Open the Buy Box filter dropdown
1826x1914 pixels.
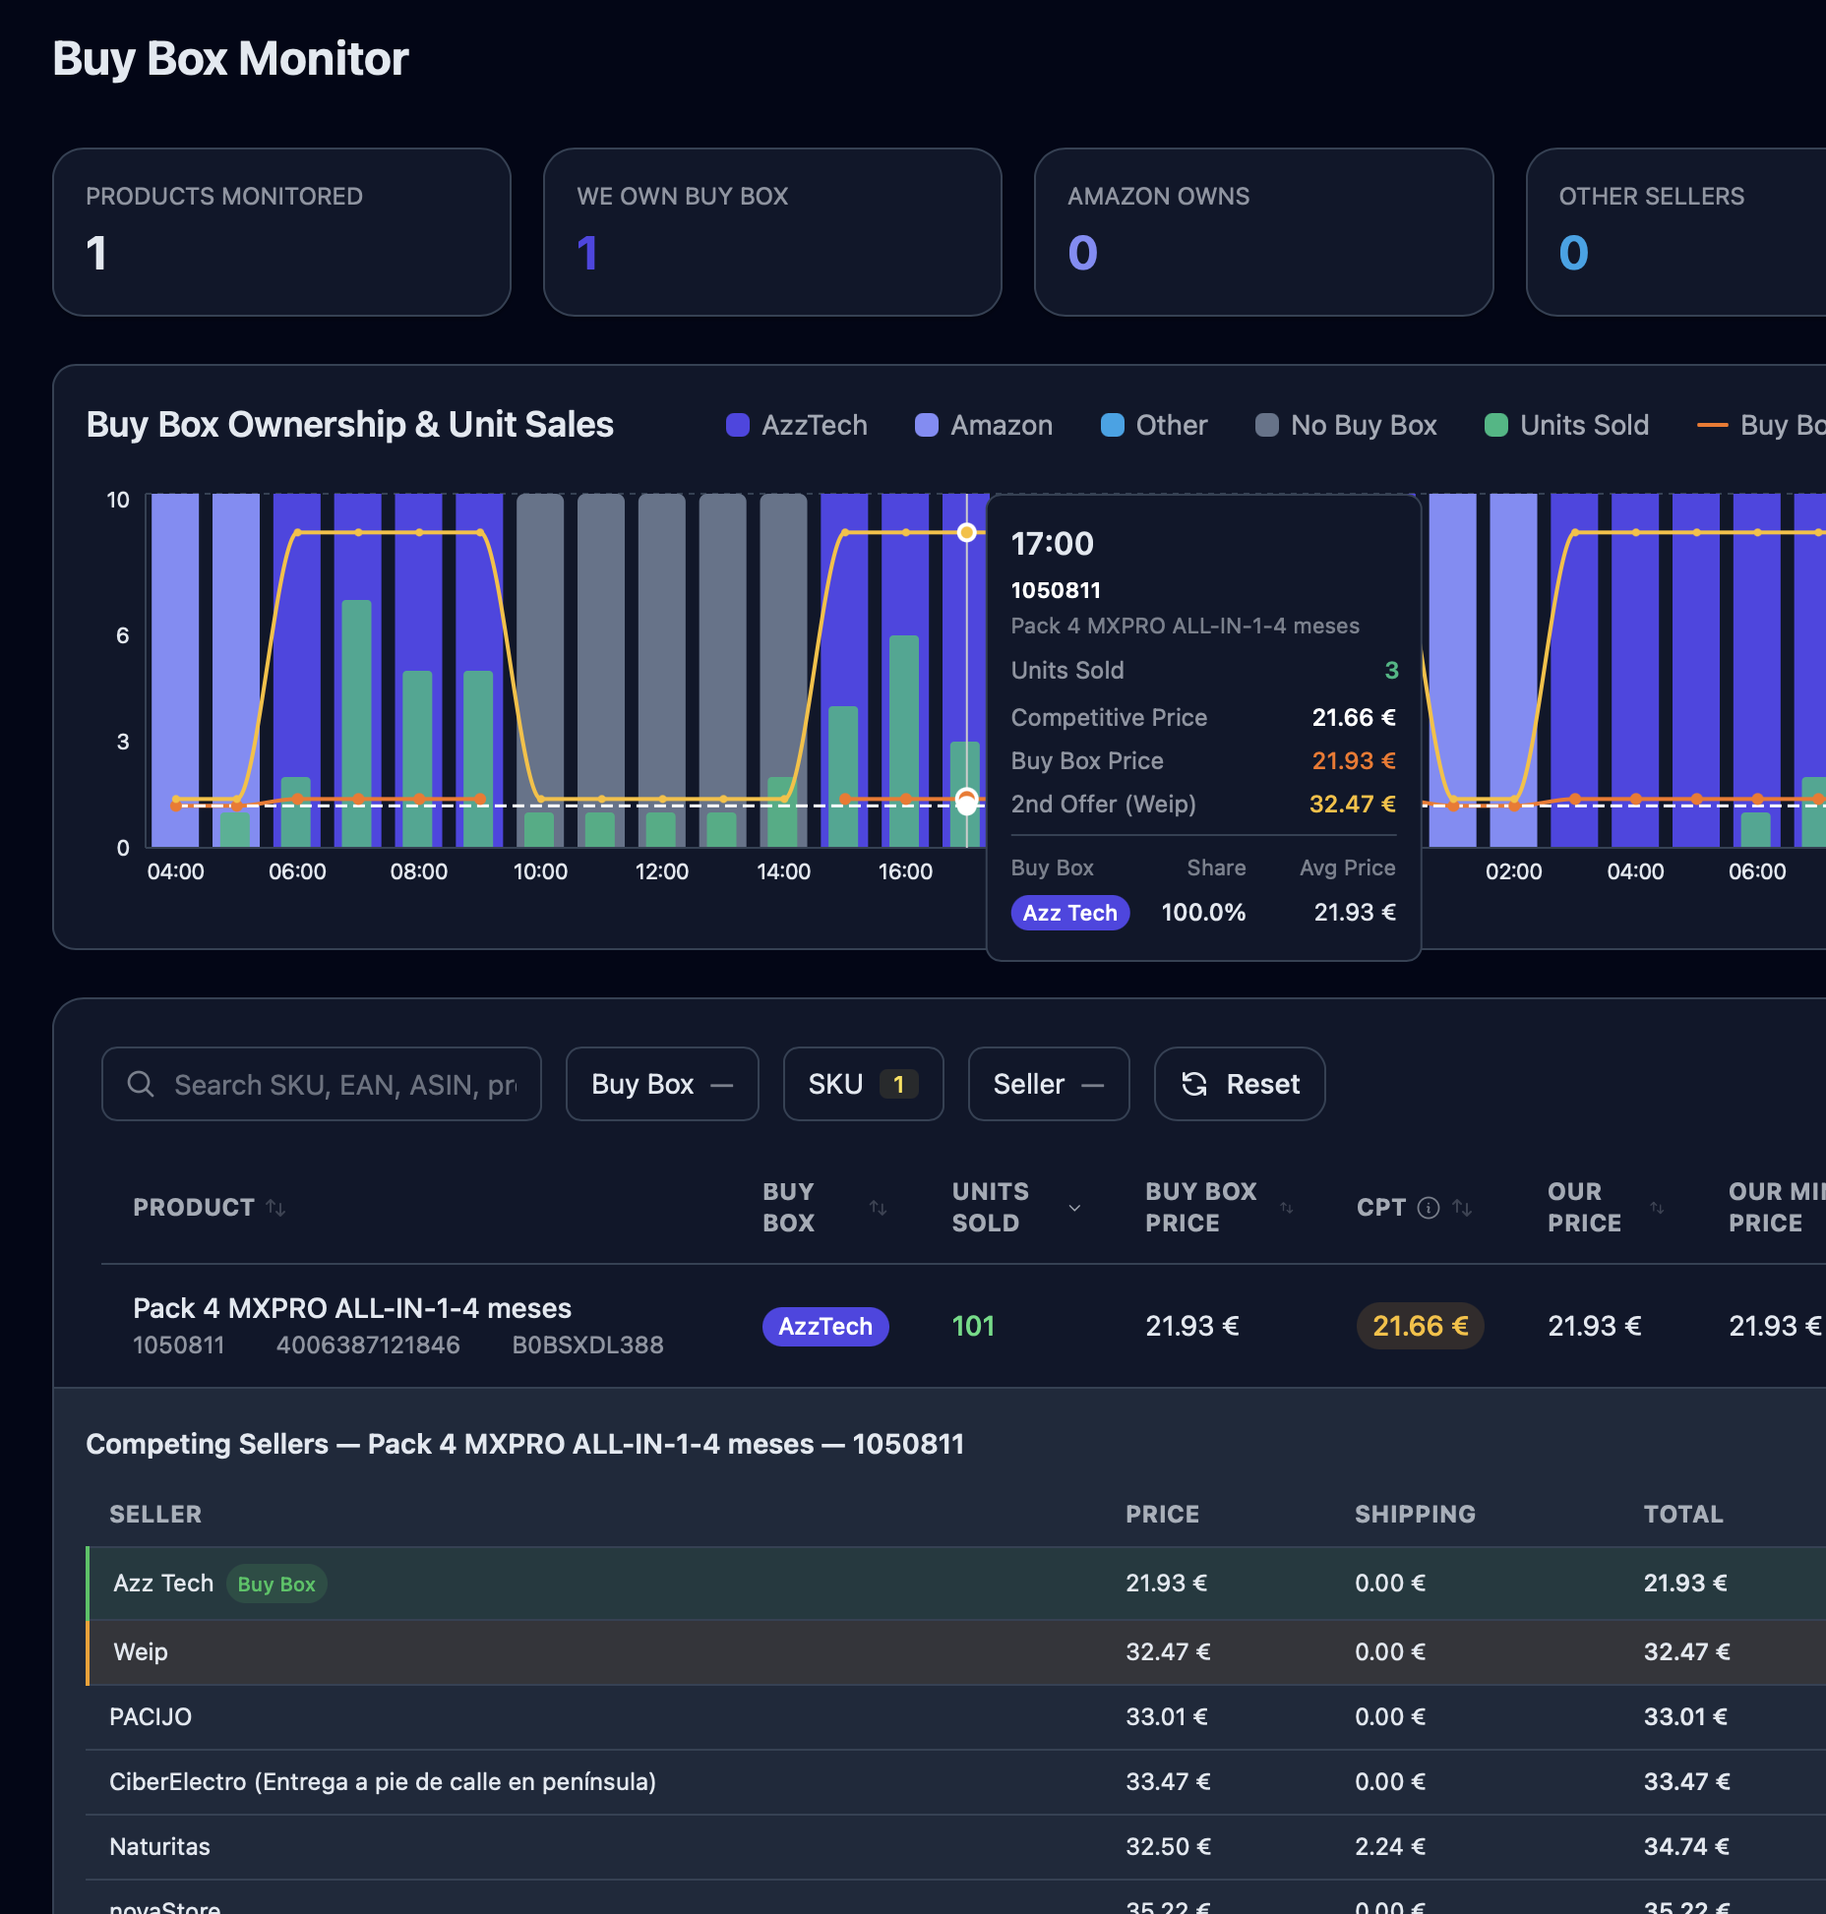(x=662, y=1084)
